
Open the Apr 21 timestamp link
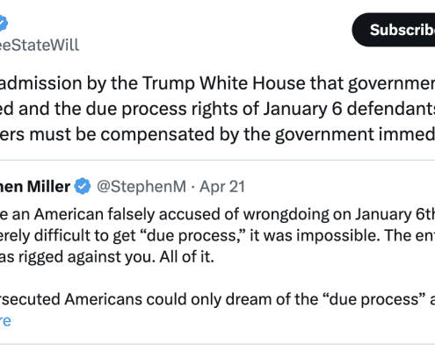[222, 187]
